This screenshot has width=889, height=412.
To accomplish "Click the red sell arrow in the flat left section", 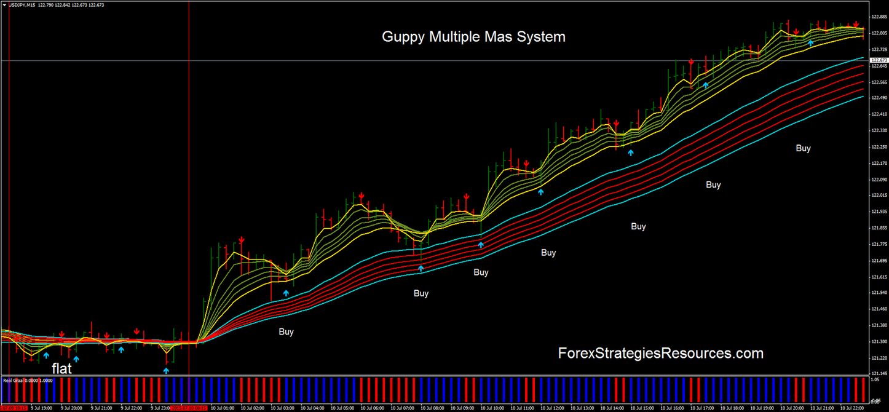I will (62, 333).
